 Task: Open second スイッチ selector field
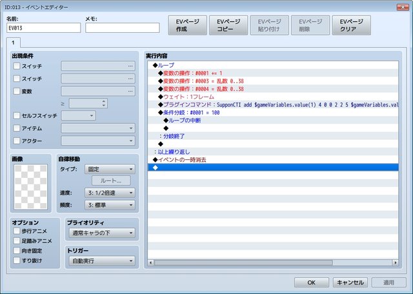tap(98, 79)
